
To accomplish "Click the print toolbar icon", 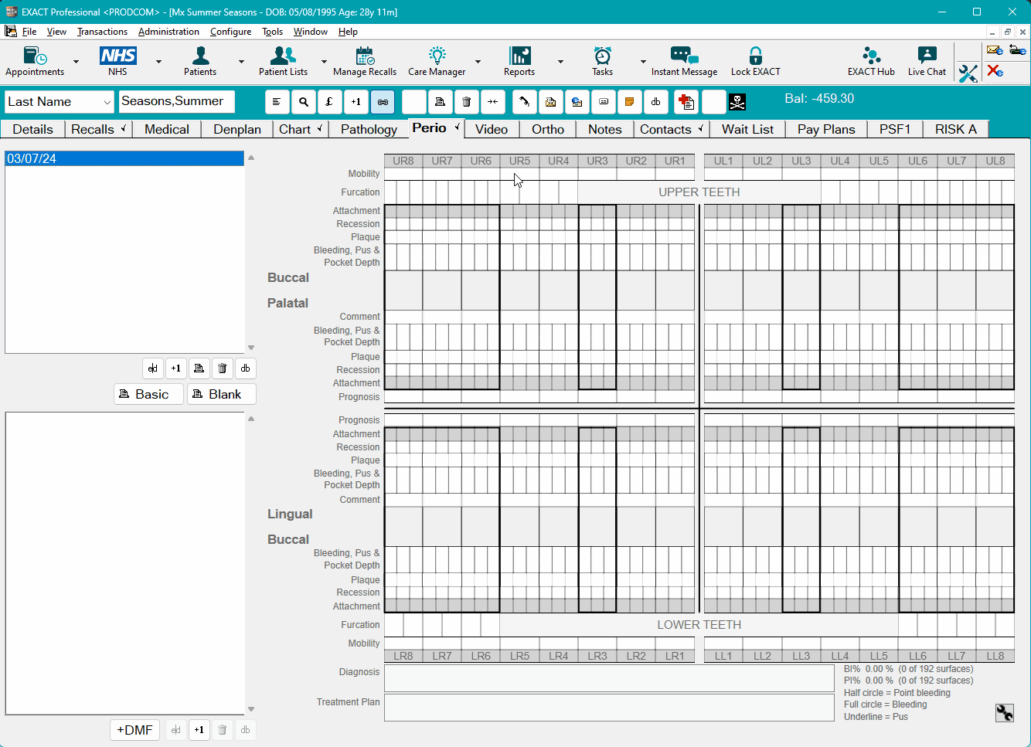I will [441, 101].
